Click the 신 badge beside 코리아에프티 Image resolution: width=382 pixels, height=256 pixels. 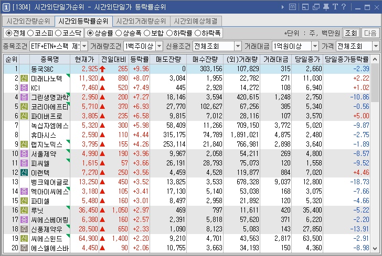(24, 106)
